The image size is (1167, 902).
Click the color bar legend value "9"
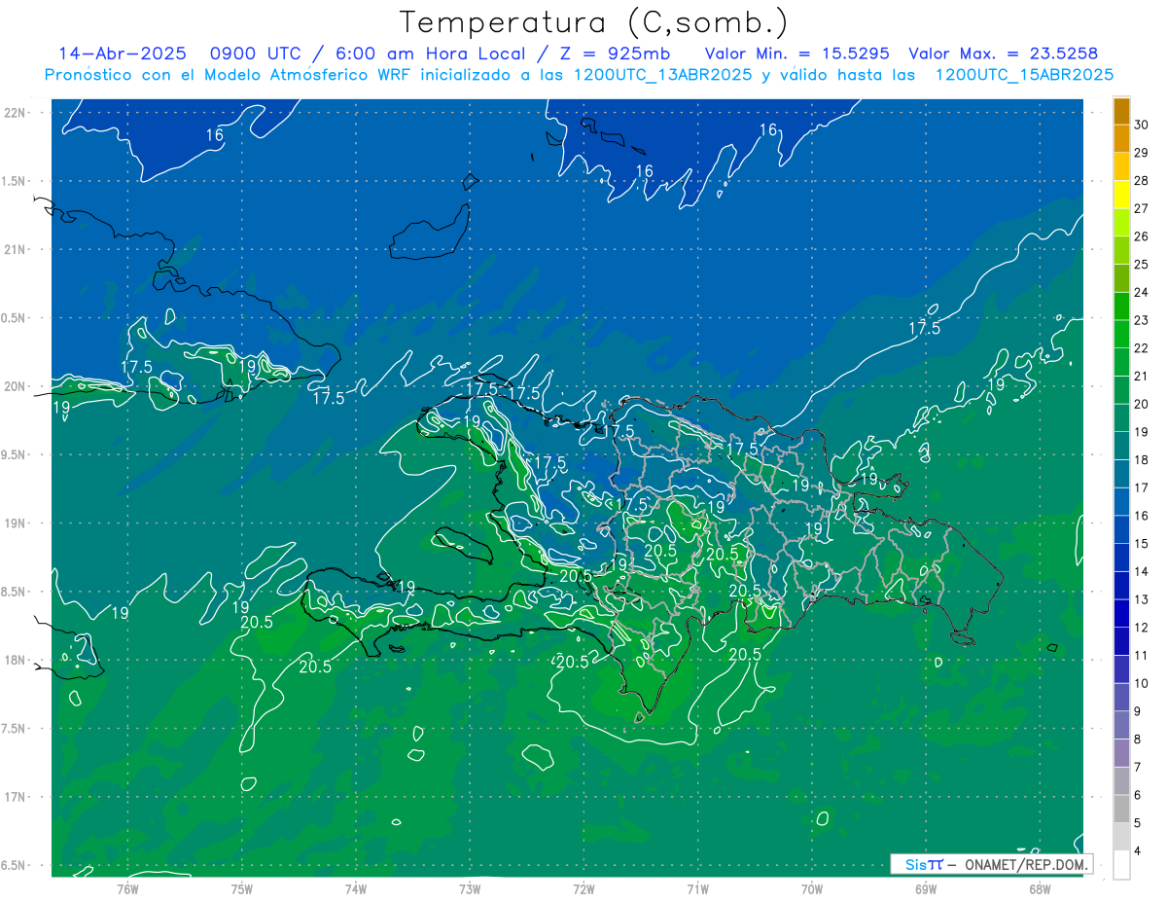click(1139, 711)
